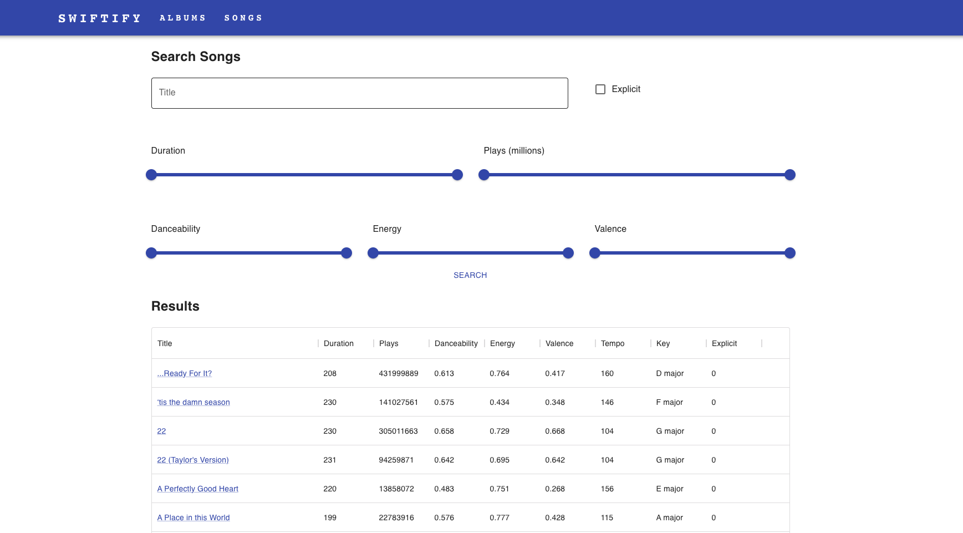Image resolution: width=963 pixels, height=533 pixels.
Task: Select the Duration slider right handle
Action: coord(456,174)
